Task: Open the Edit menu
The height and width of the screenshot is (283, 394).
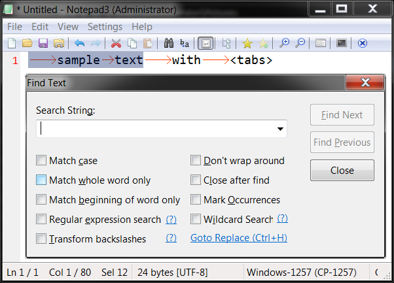Action: tap(40, 27)
